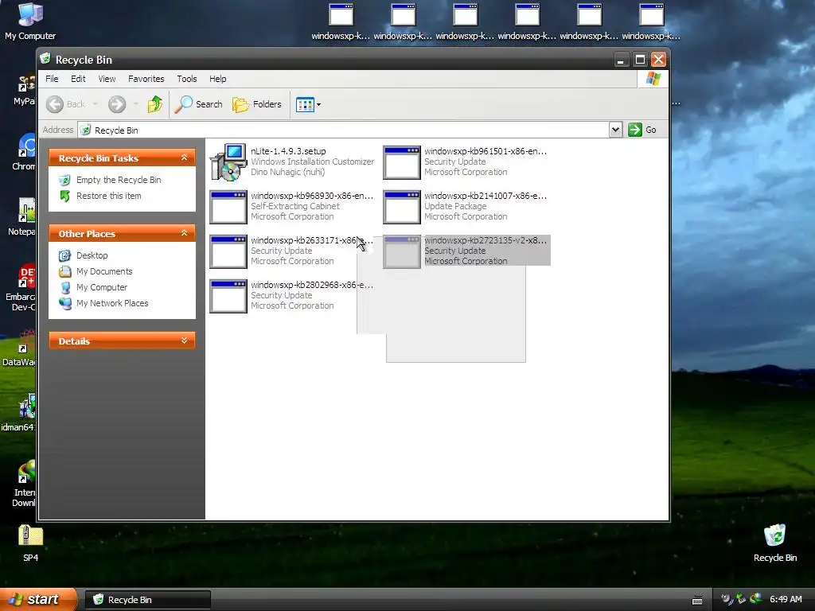Open My Network Places link

(112, 303)
